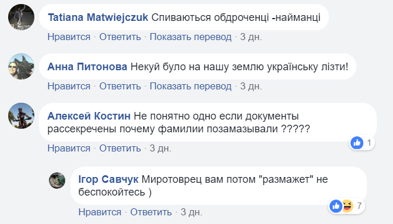Show translation of Анна Питонова's comment

[190, 86]
